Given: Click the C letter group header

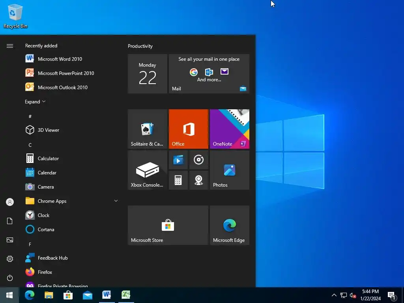Looking at the screenshot, I should click(x=30, y=145).
